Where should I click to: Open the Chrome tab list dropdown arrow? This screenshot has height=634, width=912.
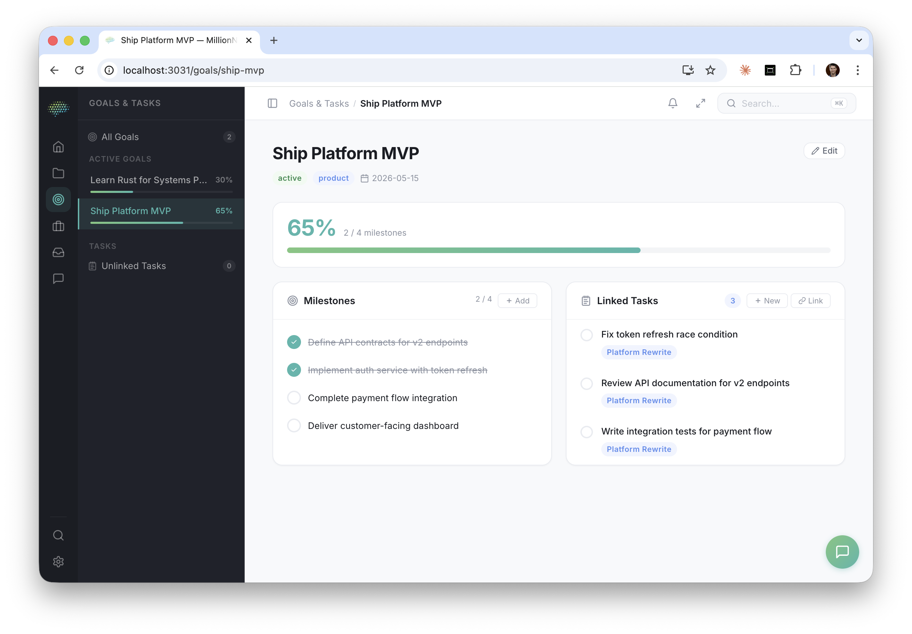tap(858, 40)
